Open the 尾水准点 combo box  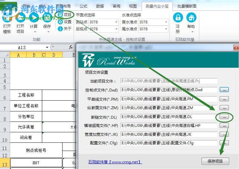[153, 29]
